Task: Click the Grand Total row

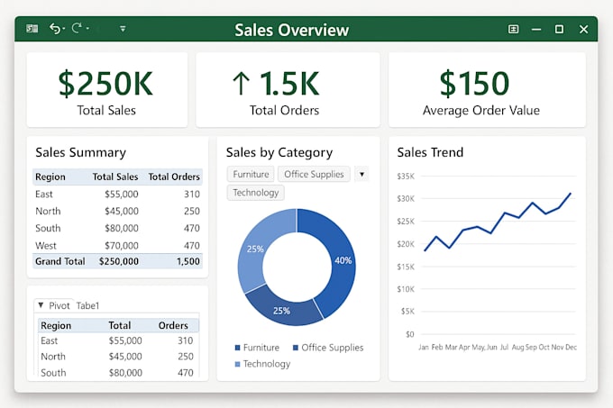Action: coord(117,261)
